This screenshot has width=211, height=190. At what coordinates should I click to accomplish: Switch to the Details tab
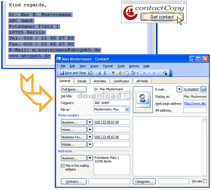pos(82,81)
